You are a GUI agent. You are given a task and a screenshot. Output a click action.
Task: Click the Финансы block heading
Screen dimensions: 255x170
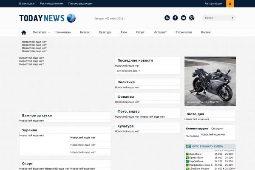pyautogui.click(x=126, y=97)
